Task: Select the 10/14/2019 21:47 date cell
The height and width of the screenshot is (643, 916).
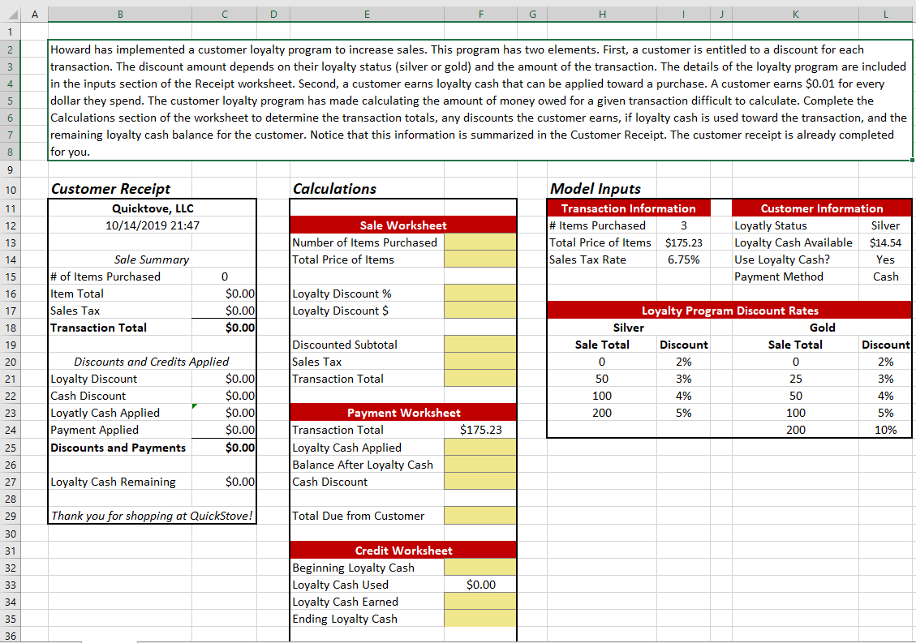Action: tap(153, 225)
